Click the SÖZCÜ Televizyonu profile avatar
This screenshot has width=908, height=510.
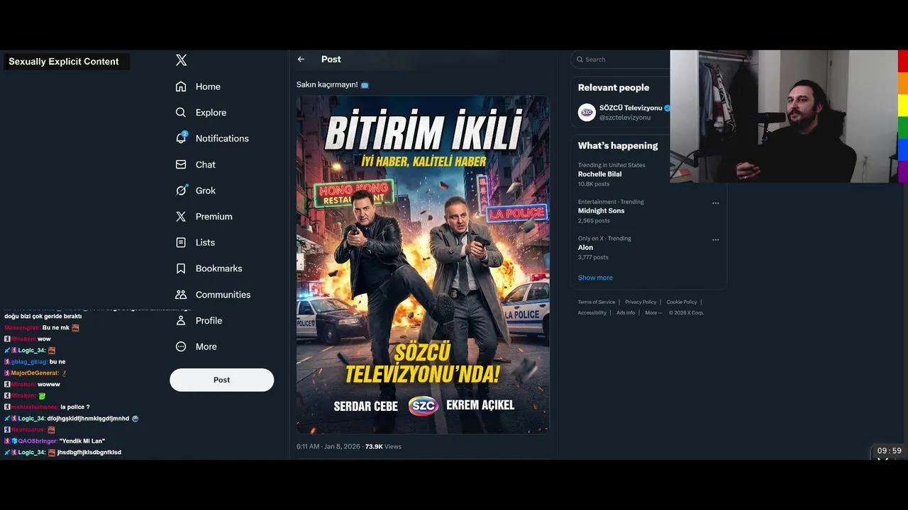coord(587,113)
